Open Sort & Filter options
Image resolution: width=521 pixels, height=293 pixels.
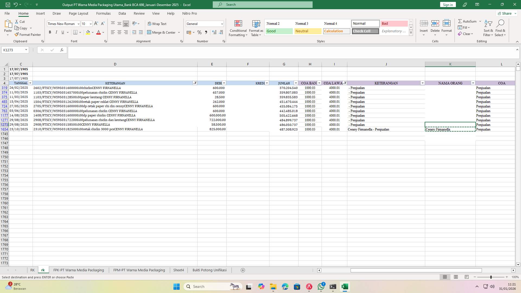(x=488, y=28)
